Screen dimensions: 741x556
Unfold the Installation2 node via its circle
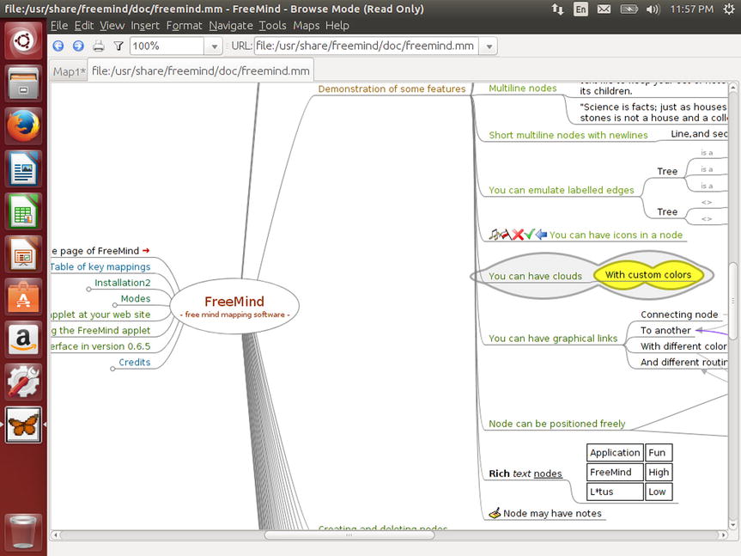(88, 289)
